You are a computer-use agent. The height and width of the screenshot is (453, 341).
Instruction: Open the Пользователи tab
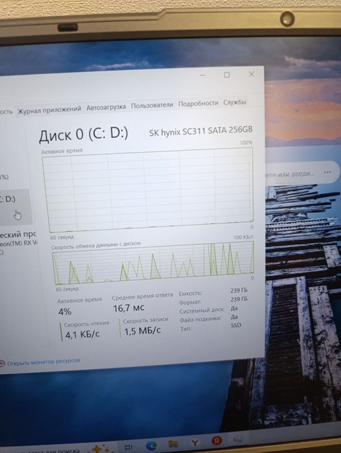(152, 105)
